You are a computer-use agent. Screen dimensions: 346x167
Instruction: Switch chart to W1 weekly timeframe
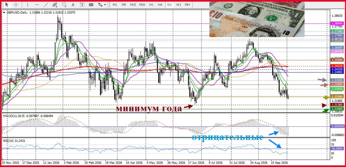pyautogui.click(x=178, y=5)
